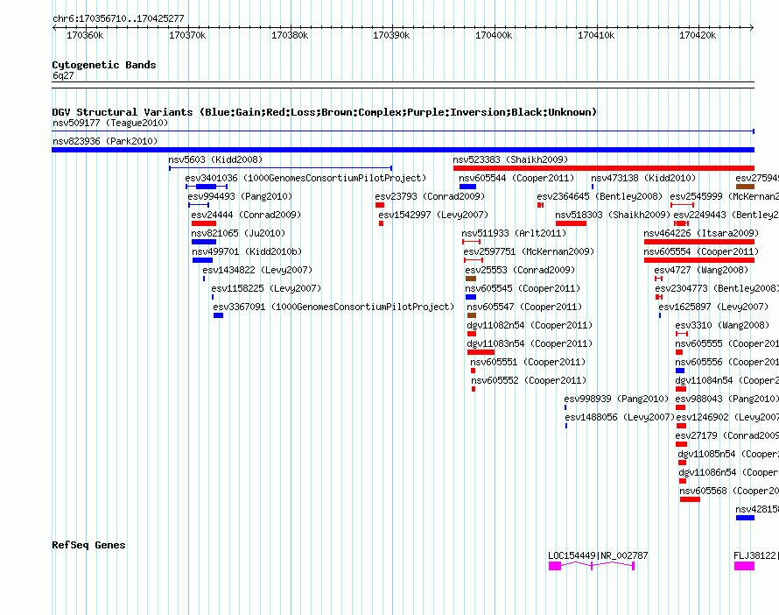Click the Cytogenetic Bands track title
Image resolution: width=779 pixels, height=615 pixels.
coord(104,65)
